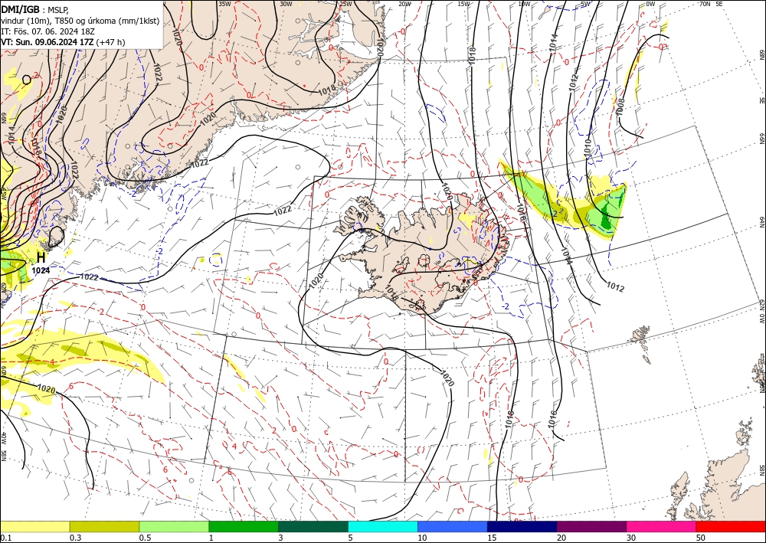This screenshot has height=543, width=766.
Task: Click the '15W' longitude label at top
Action: 464,4
